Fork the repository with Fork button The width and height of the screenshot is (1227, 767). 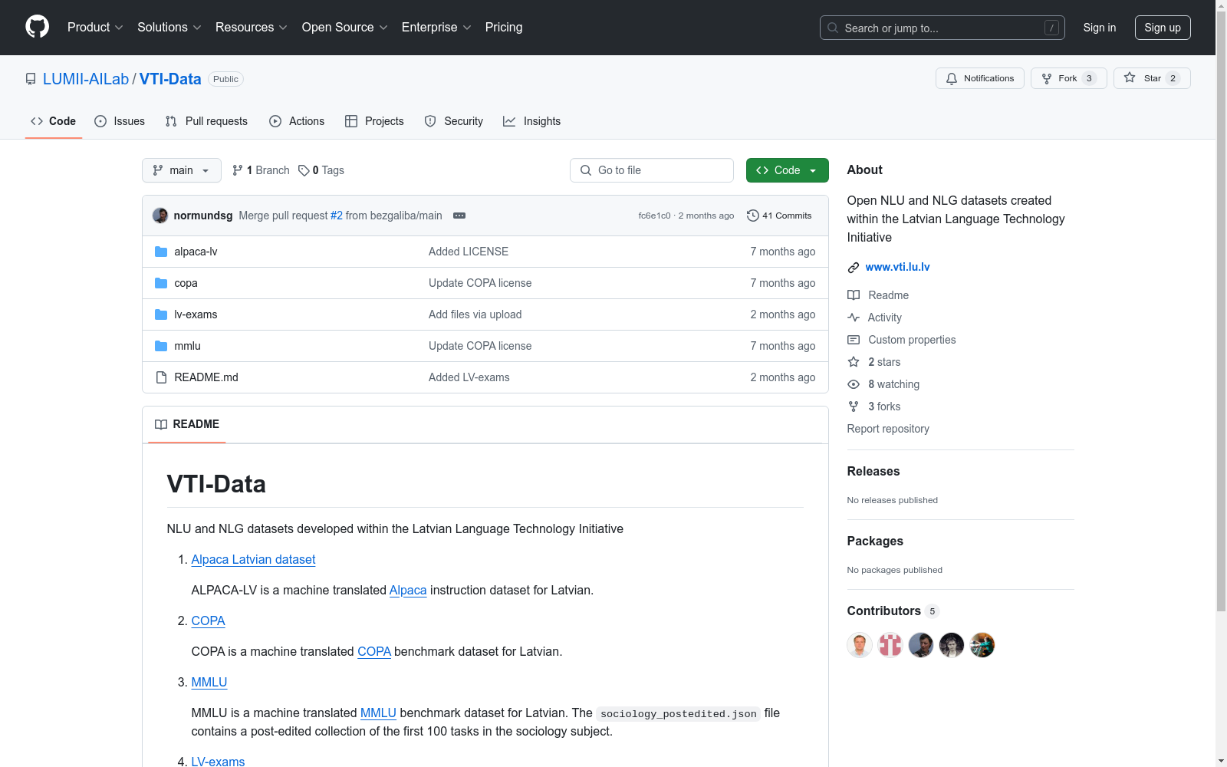(x=1069, y=78)
